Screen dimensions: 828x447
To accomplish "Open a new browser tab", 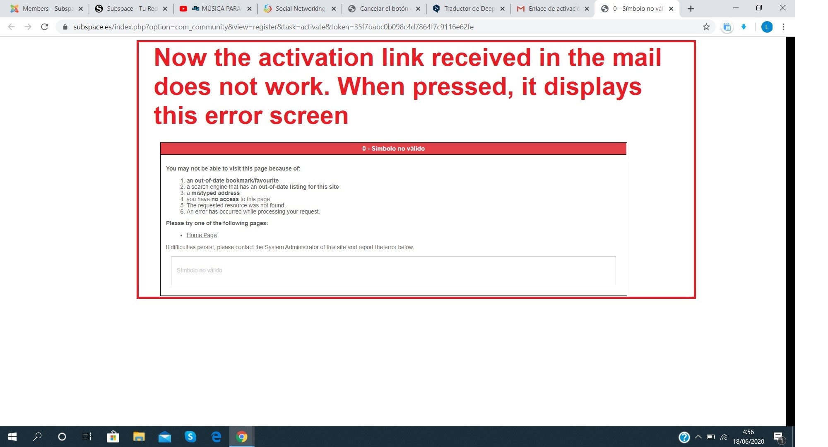I will 691,9.
